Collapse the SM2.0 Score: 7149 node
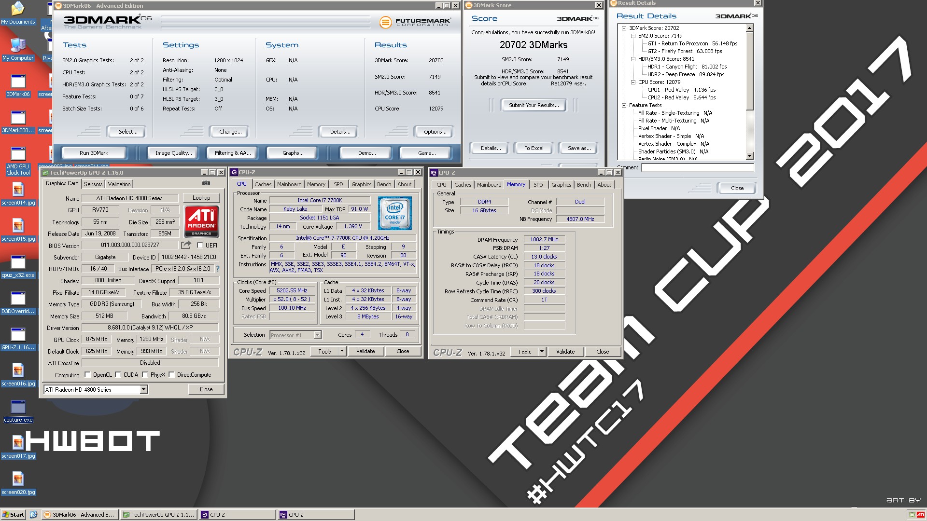Image resolution: width=927 pixels, height=521 pixels. pos(633,36)
